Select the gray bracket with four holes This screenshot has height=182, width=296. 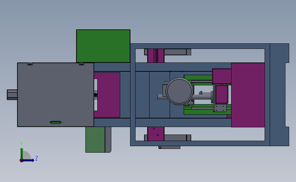click(x=220, y=108)
